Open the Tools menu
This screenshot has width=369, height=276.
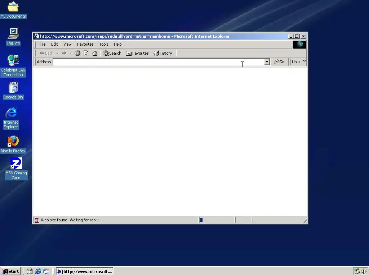[103, 44]
